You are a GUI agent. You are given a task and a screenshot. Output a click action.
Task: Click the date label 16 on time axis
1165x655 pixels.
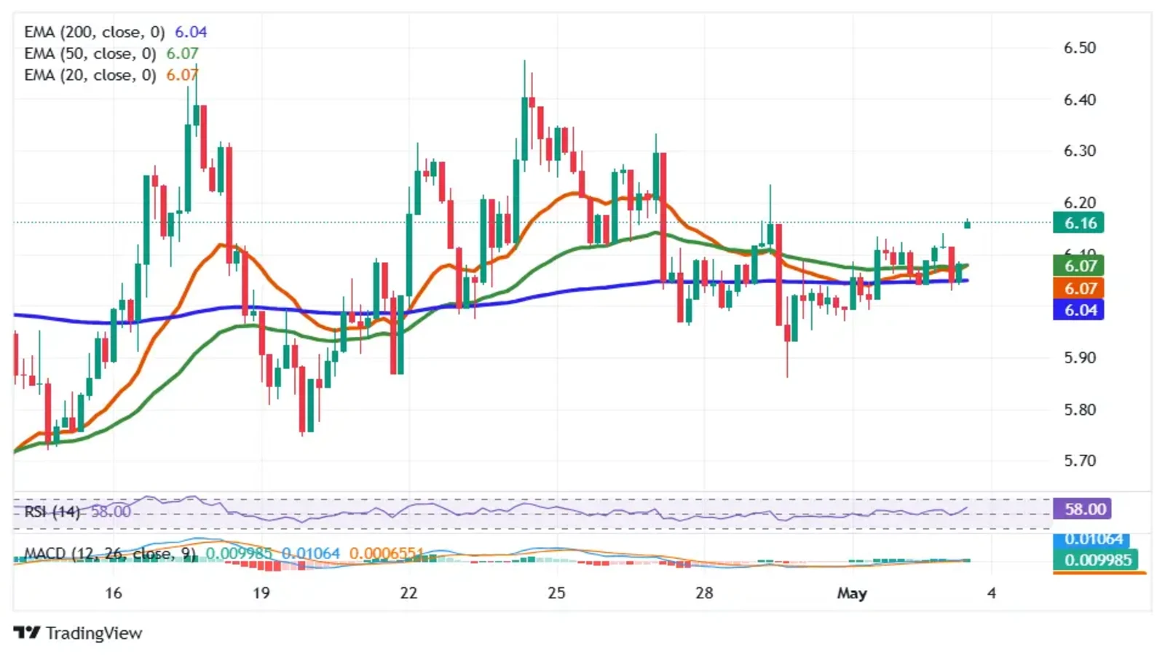click(x=113, y=593)
